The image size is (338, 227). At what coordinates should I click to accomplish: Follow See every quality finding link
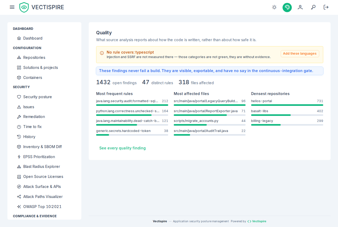pos(123,148)
